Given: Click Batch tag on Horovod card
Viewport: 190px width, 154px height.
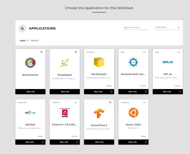Looking at the screenshot, I should (x=123, y=52).
